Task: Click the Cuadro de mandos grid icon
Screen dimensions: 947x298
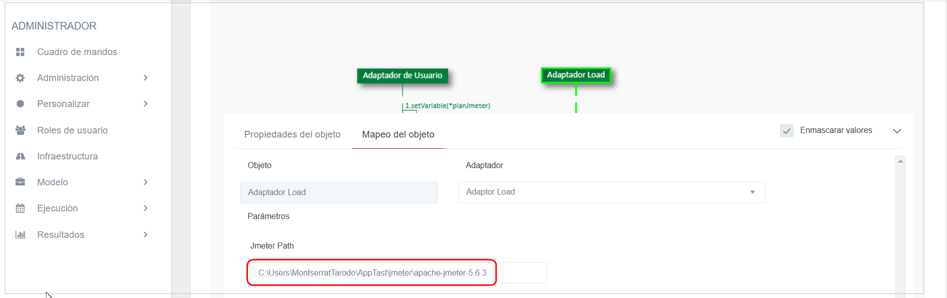Action: [x=20, y=52]
